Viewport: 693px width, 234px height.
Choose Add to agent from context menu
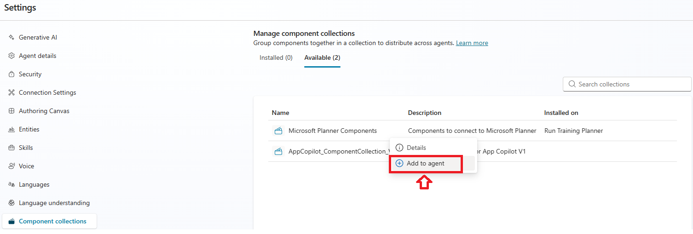(425, 163)
